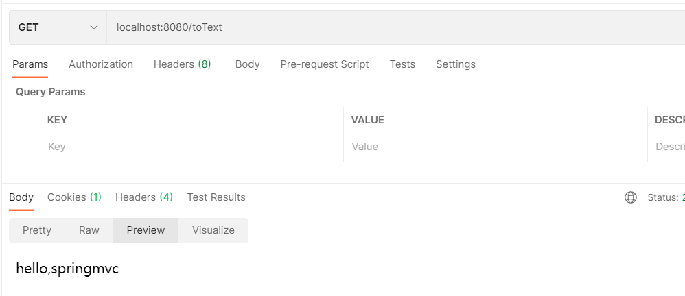Switch response view to Raw
Image resolution: width=685 pixels, height=296 pixels.
coord(89,230)
